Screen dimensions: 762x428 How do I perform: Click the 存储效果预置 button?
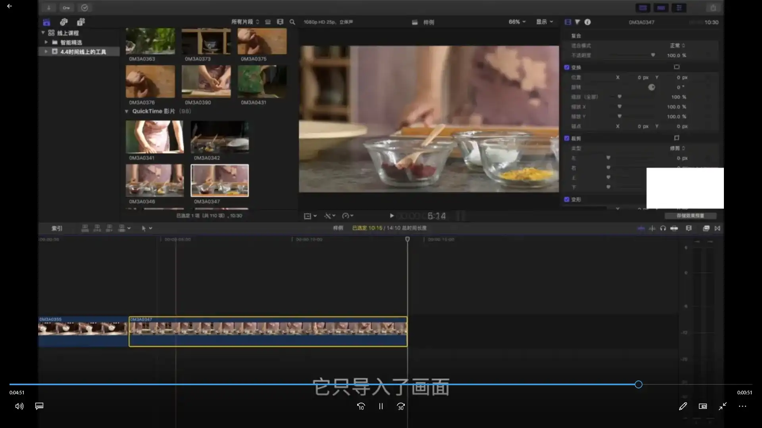point(690,216)
